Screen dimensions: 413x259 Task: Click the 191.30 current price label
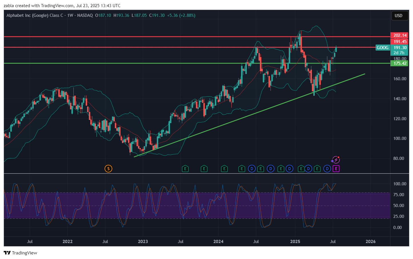(399, 48)
